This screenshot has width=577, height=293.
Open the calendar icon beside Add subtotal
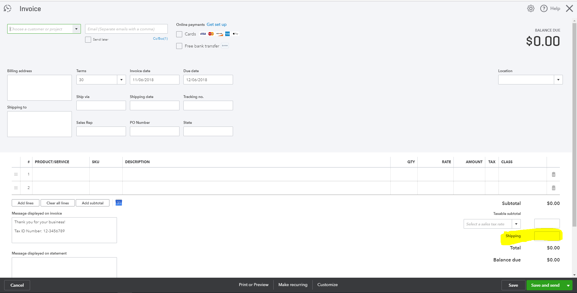tap(118, 203)
